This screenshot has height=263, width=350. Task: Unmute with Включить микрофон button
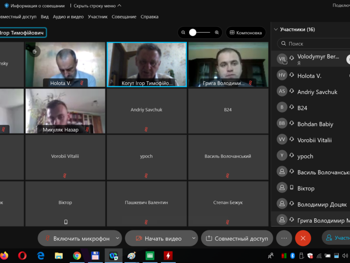pos(77,238)
